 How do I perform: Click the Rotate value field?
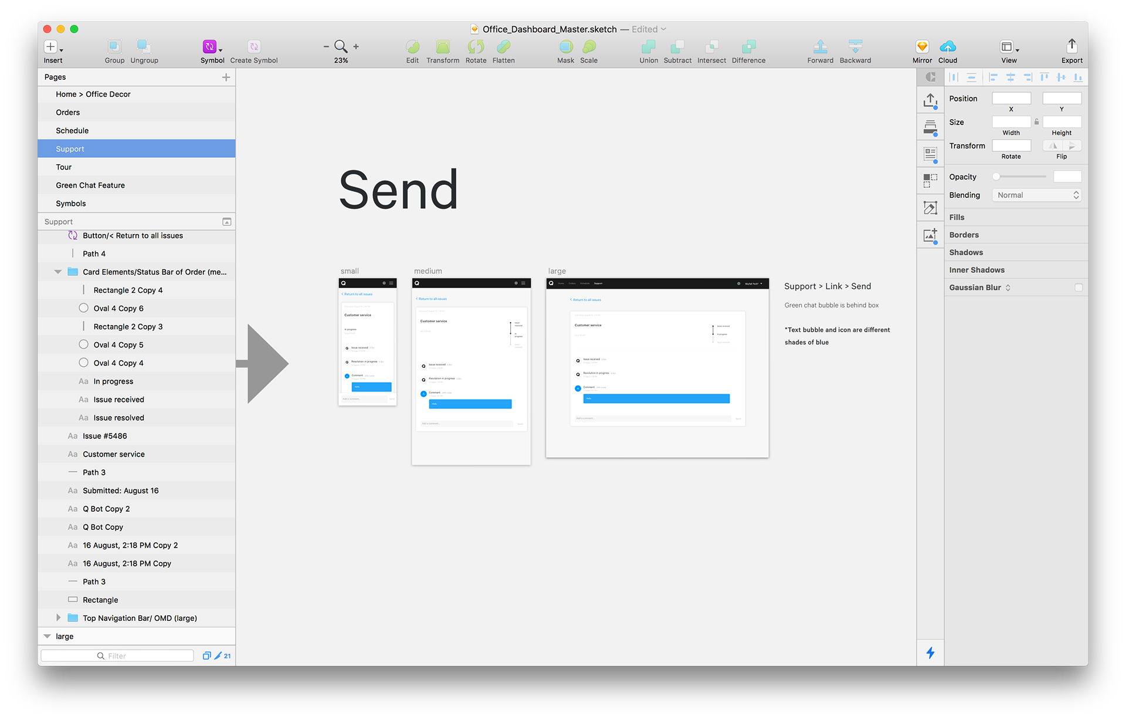click(x=1011, y=146)
